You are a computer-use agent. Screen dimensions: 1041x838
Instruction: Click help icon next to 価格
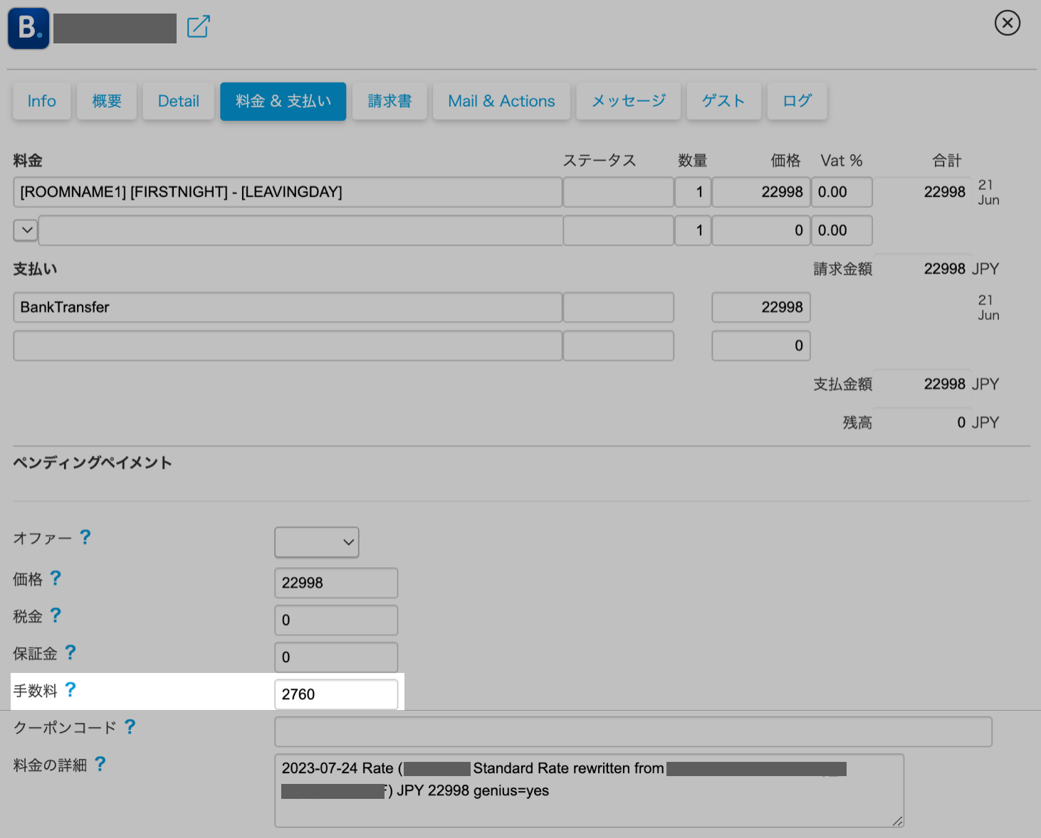point(56,578)
